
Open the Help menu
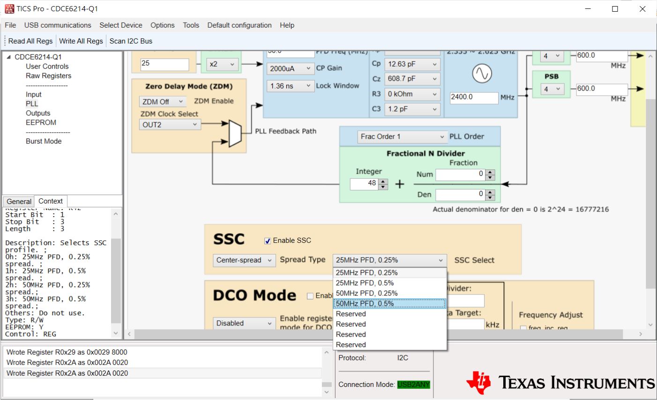[x=287, y=25]
